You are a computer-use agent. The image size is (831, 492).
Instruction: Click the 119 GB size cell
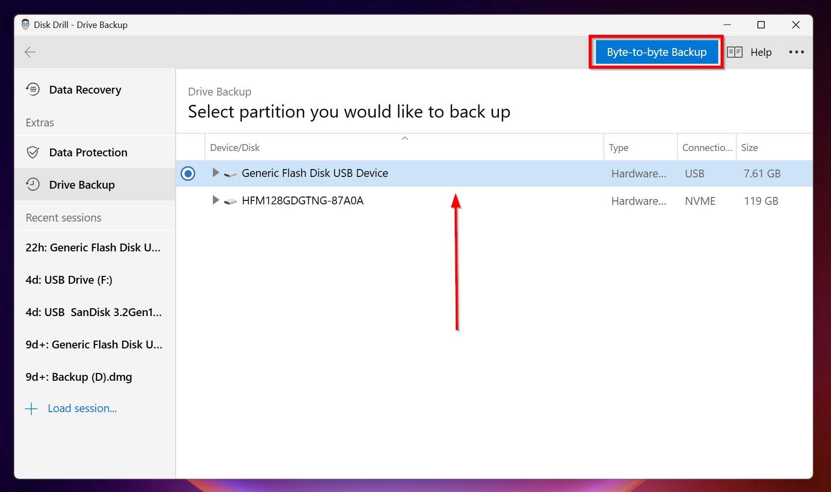[x=761, y=201]
